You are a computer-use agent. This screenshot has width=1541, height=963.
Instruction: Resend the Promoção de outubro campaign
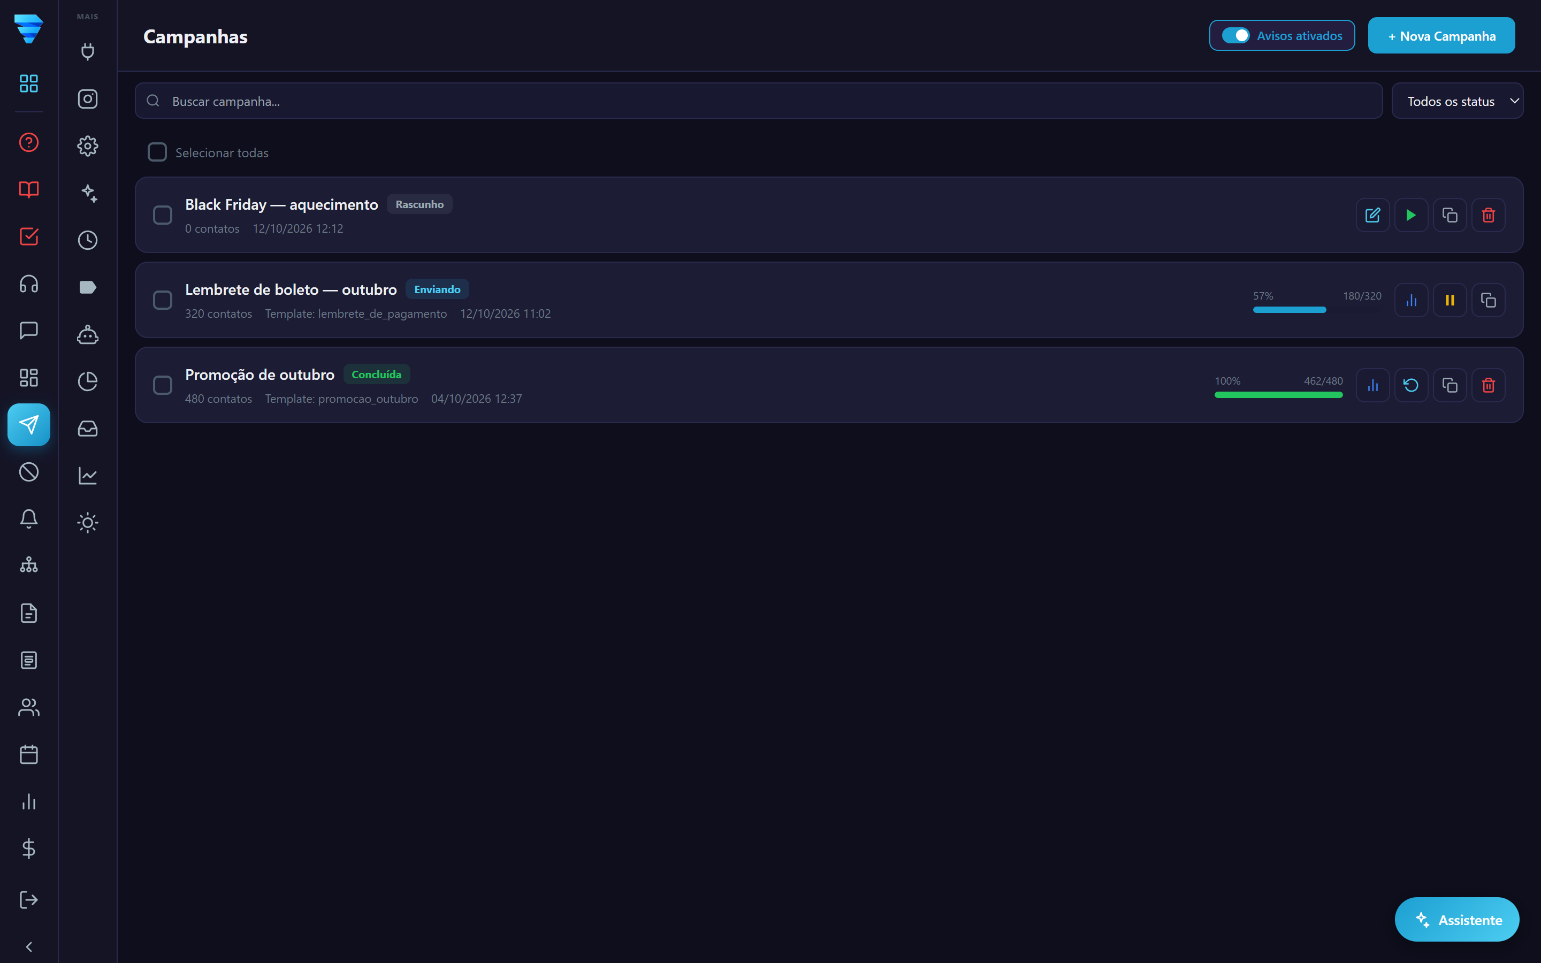click(1411, 385)
